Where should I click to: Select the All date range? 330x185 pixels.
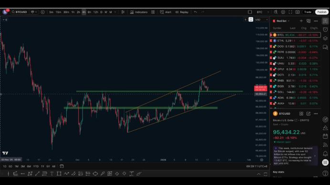(x=54, y=166)
